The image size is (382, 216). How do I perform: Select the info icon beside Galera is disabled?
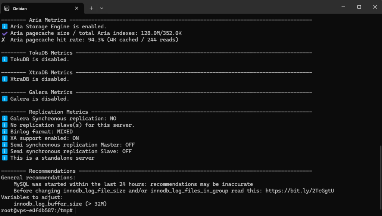pos(4,98)
